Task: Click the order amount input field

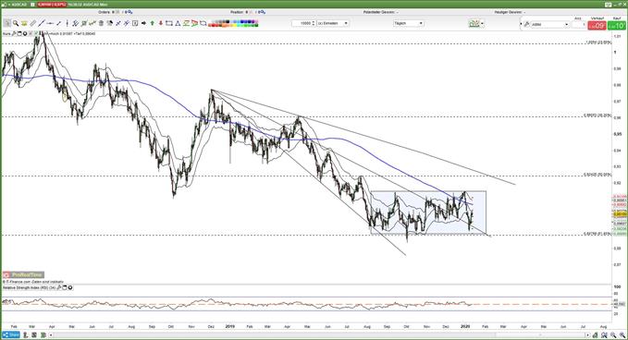Action: 578,24
